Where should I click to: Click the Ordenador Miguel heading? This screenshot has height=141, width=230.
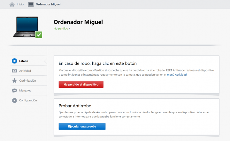pos(78,22)
